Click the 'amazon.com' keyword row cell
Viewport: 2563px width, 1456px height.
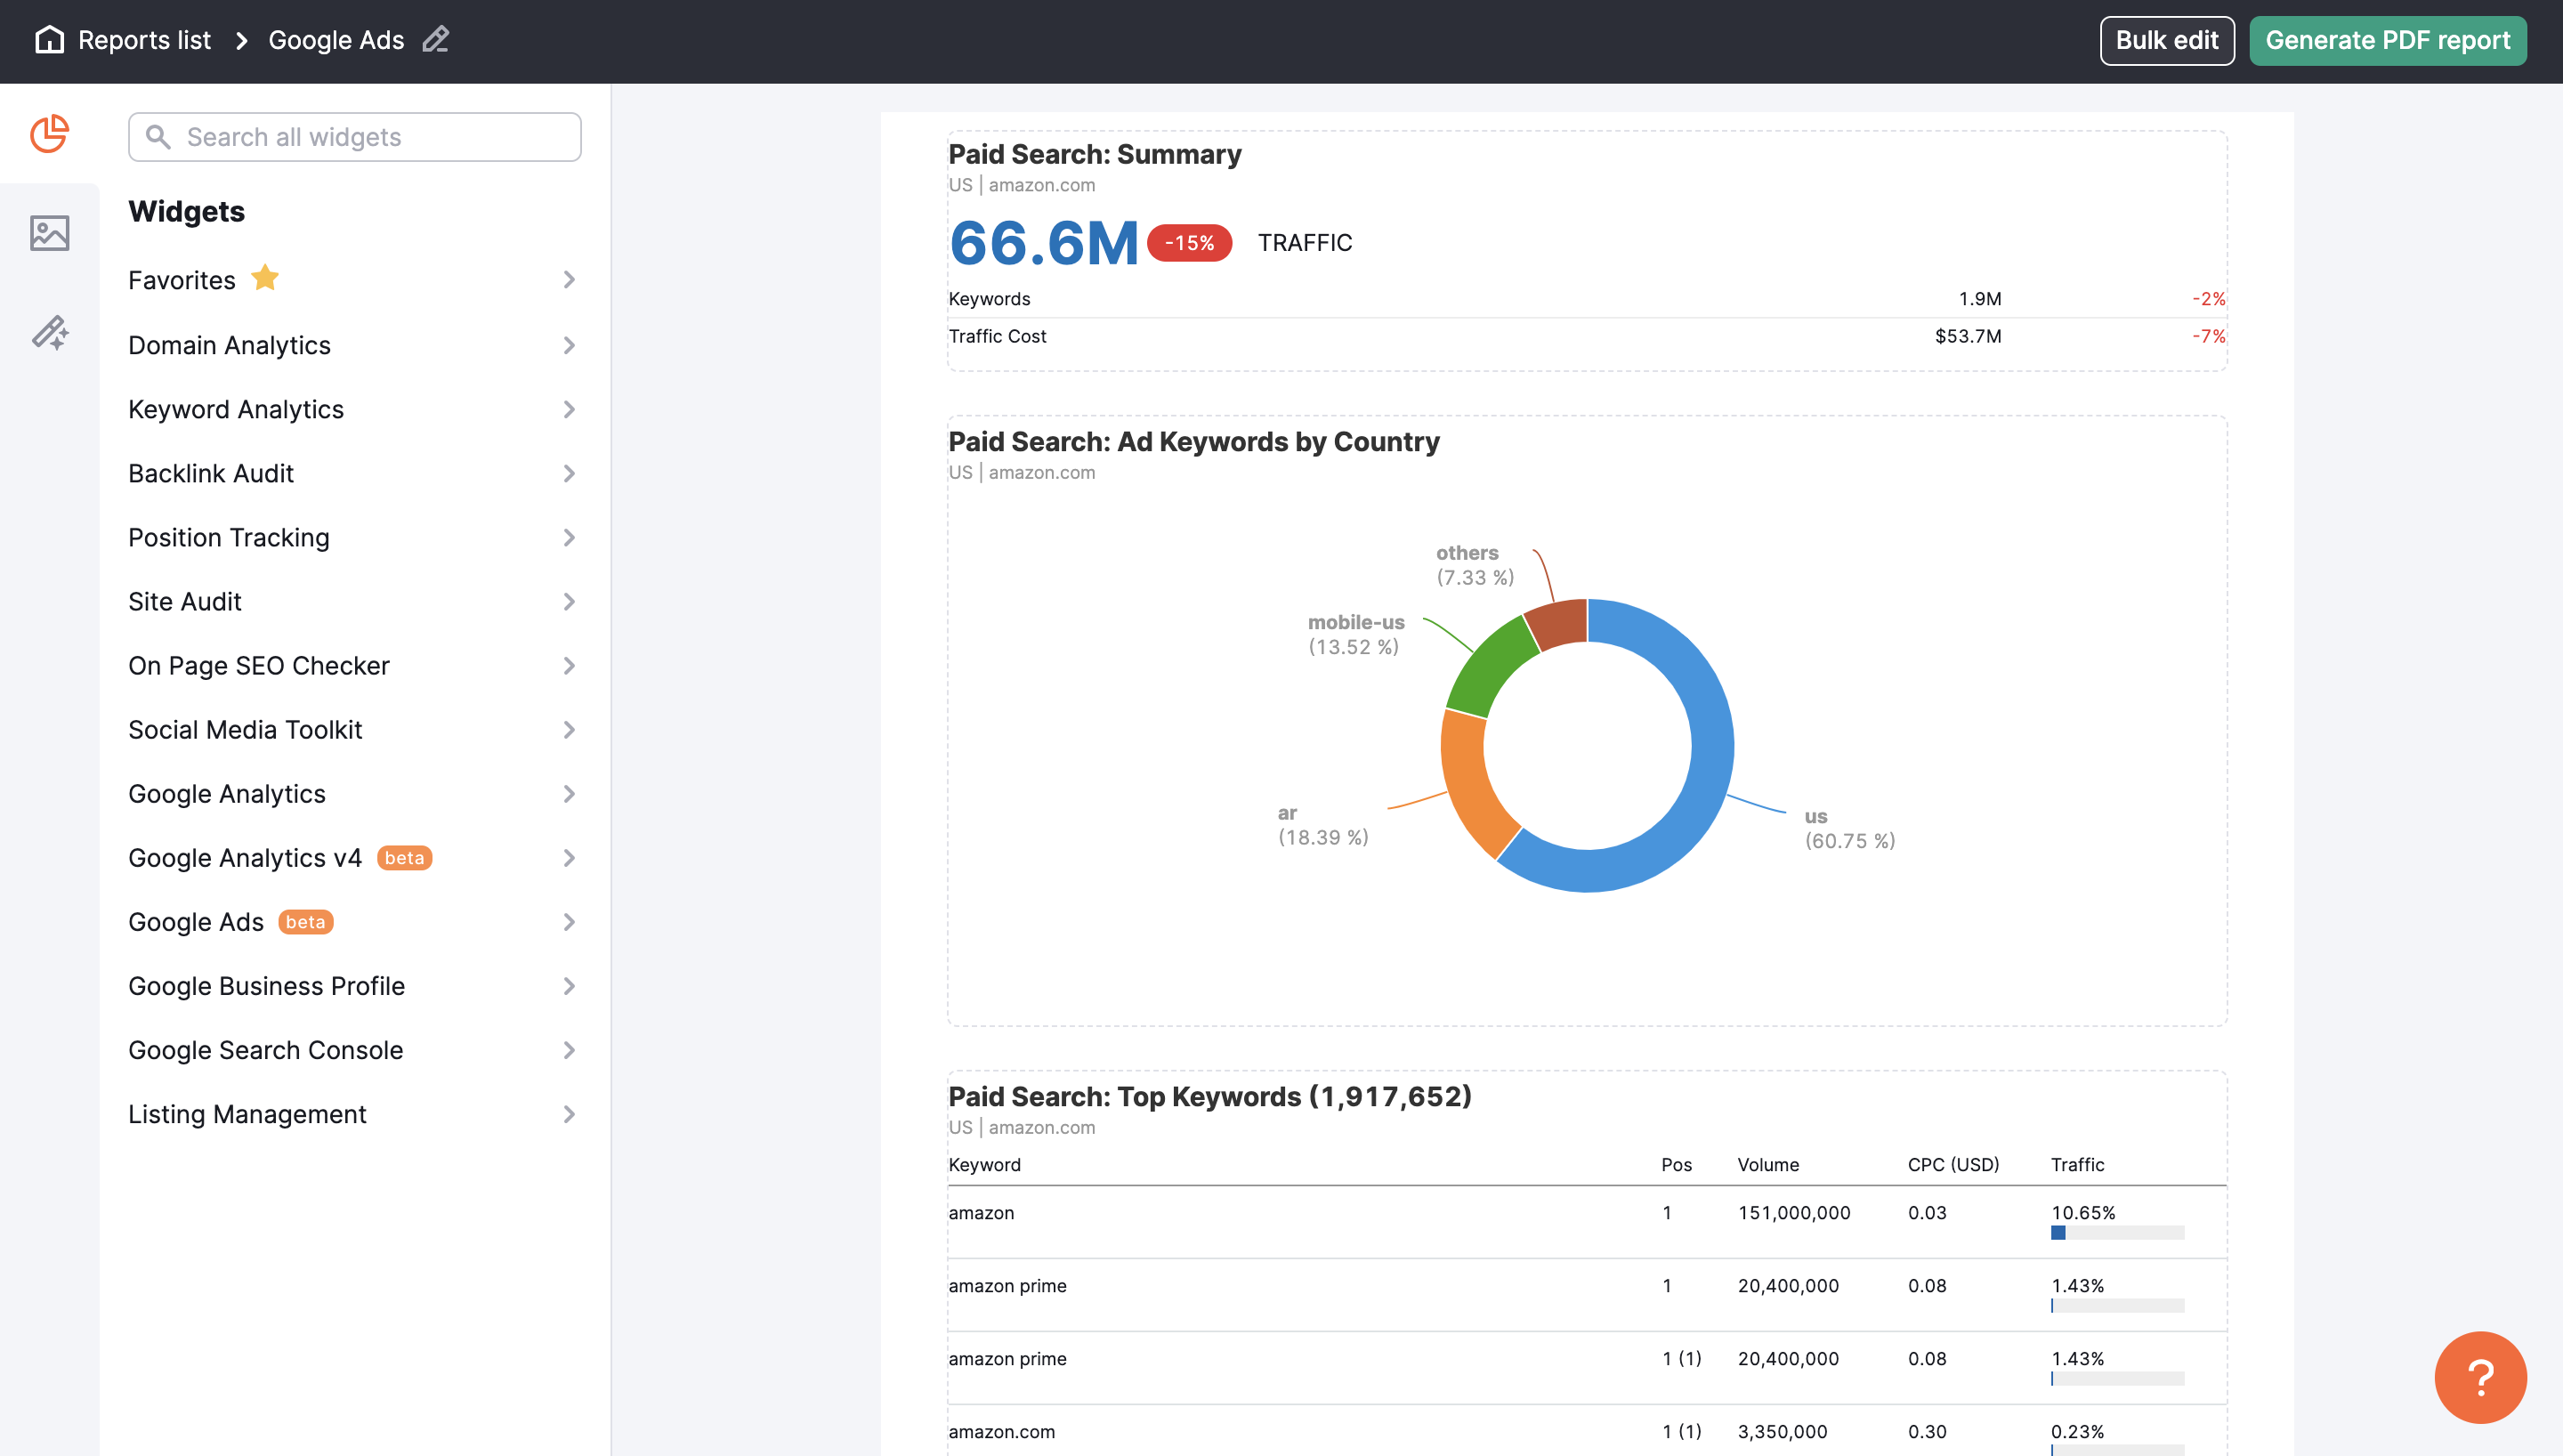pos(1000,1431)
